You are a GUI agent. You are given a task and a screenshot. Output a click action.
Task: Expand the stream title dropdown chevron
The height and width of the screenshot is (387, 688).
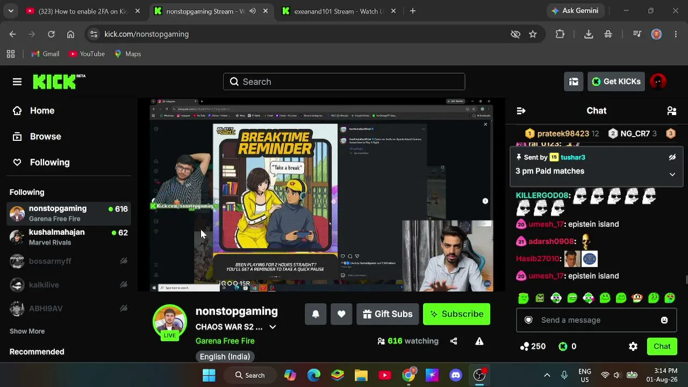point(273,327)
